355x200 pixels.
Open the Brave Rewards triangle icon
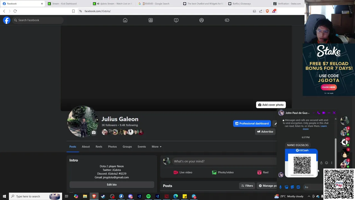(274, 11)
